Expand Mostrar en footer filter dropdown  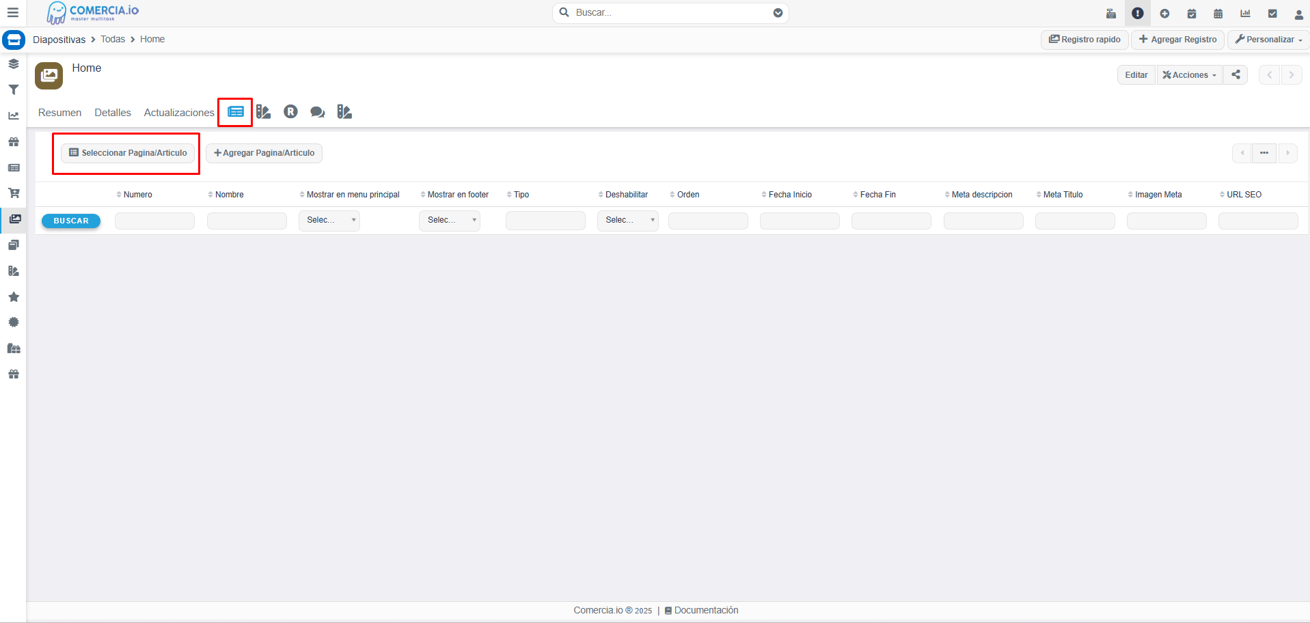[450, 221]
